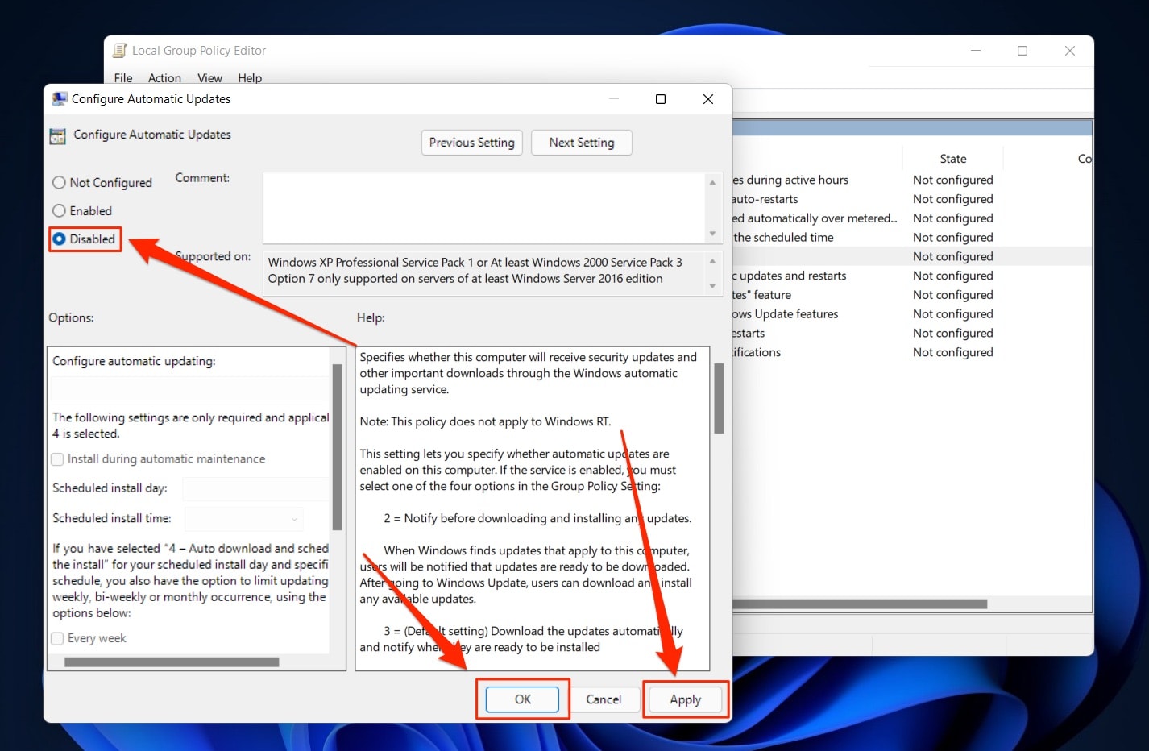1149x751 pixels.
Task: Click the Previous Setting button
Action: (x=471, y=143)
